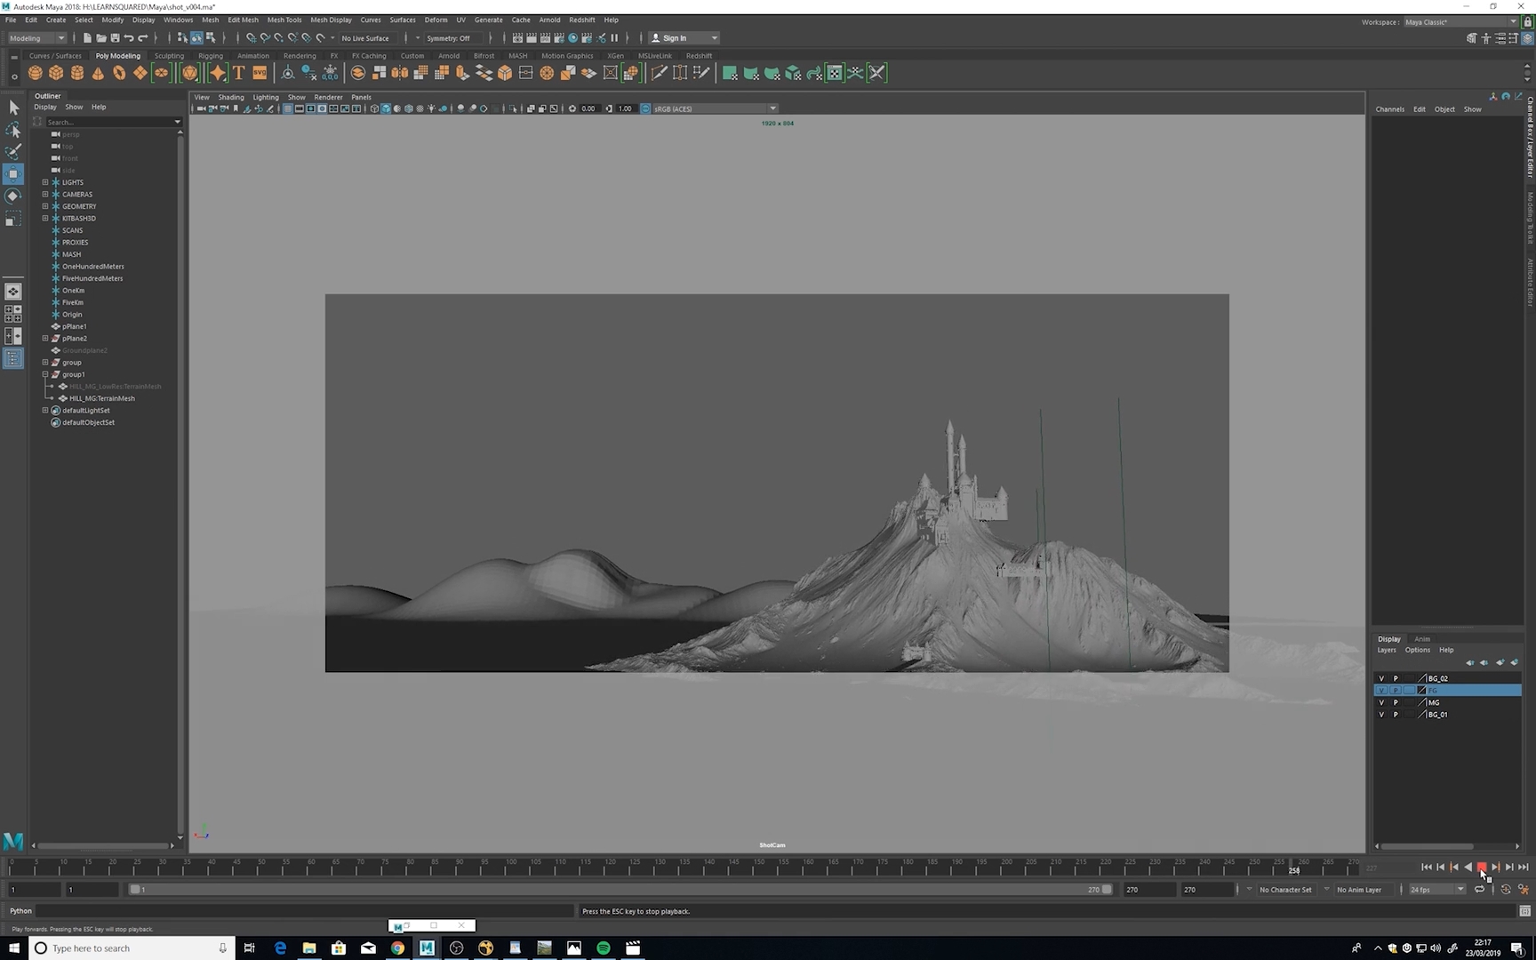
Task: Click the Polygon Type text shelf icon
Action: 238,73
